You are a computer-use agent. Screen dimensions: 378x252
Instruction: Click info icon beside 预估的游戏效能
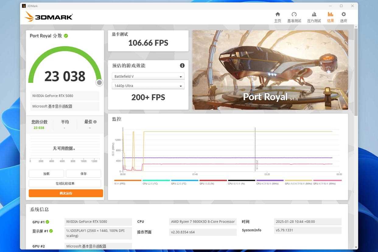[x=182, y=65]
